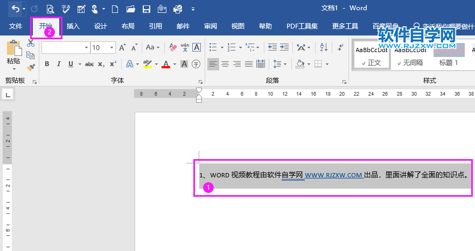Switch to the 设计 (Design) tab

pyautogui.click(x=101, y=26)
